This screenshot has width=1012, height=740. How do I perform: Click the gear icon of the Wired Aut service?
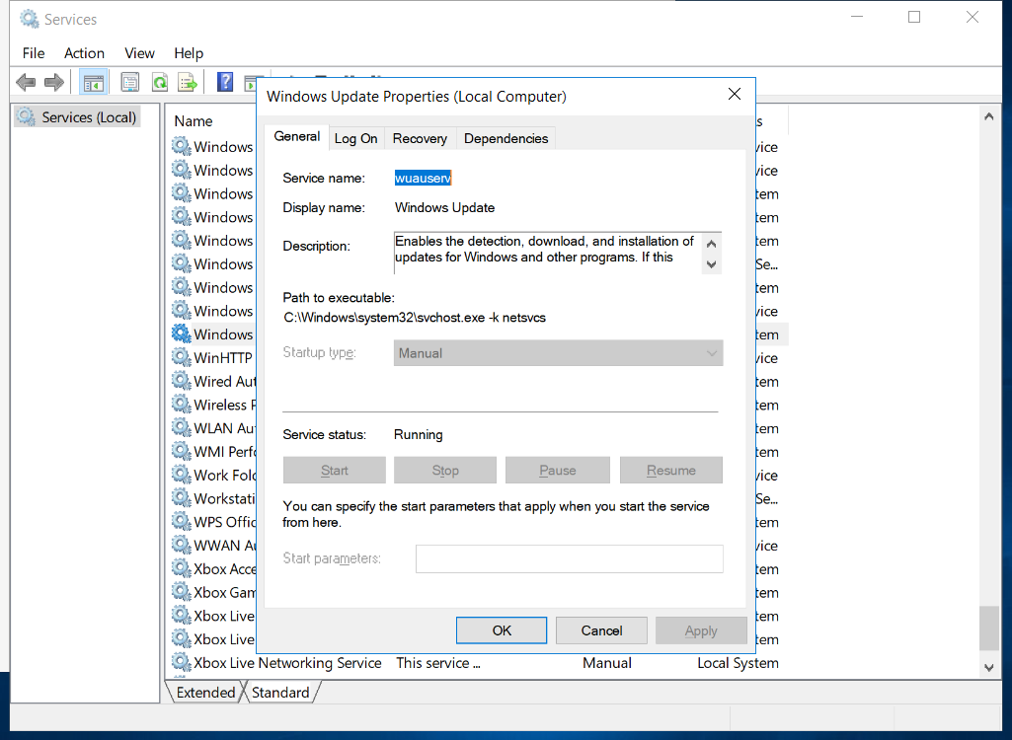(x=182, y=381)
